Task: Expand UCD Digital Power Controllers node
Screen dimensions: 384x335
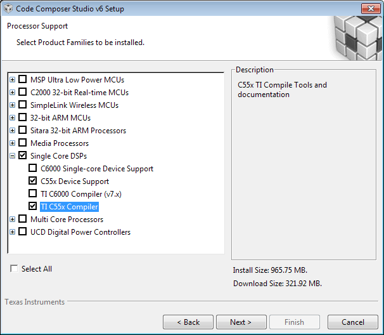Action: pos(12,232)
